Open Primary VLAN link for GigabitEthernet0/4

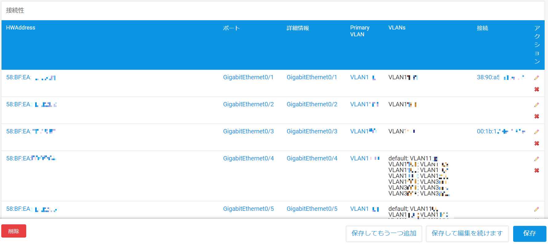click(365, 159)
